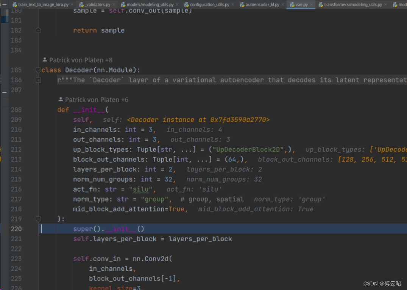The width and height of the screenshot is (407, 290).
Task: Expand the folded docstring on line 186
Action: point(38,80)
